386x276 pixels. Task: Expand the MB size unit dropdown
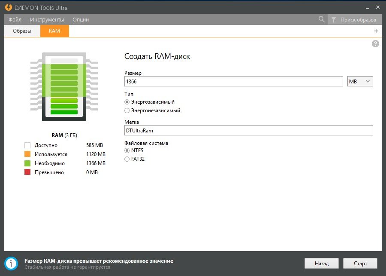tap(360, 81)
